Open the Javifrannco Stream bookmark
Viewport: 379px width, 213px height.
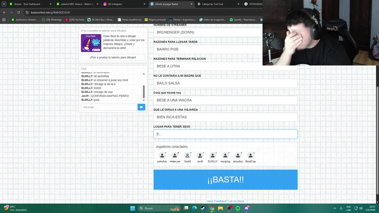pyautogui.click(x=24, y=20)
